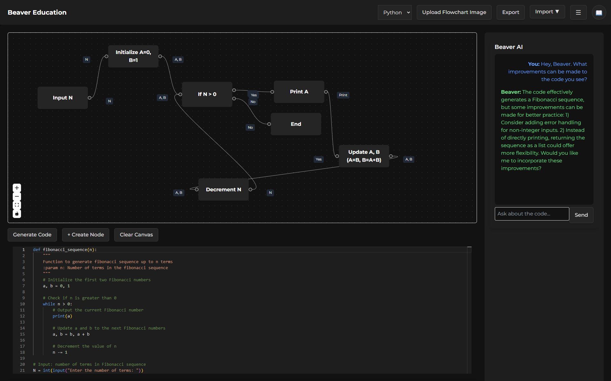Click the input handle of Initialize node

coord(106,56)
